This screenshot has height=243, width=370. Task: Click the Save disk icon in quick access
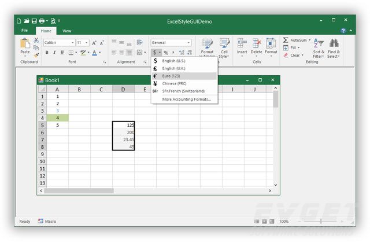34,21
